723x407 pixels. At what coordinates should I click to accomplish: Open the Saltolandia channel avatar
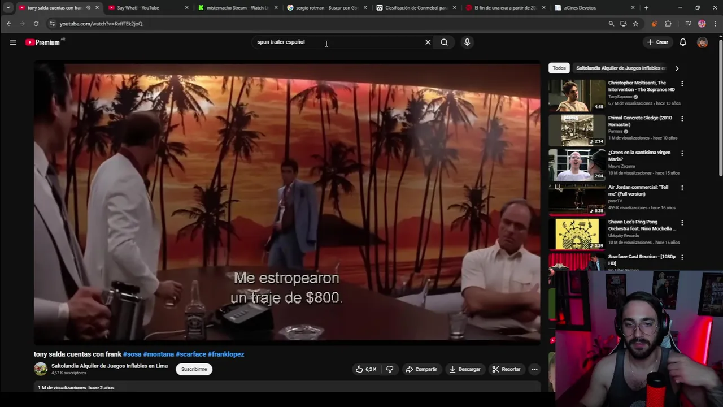[41, 369]
